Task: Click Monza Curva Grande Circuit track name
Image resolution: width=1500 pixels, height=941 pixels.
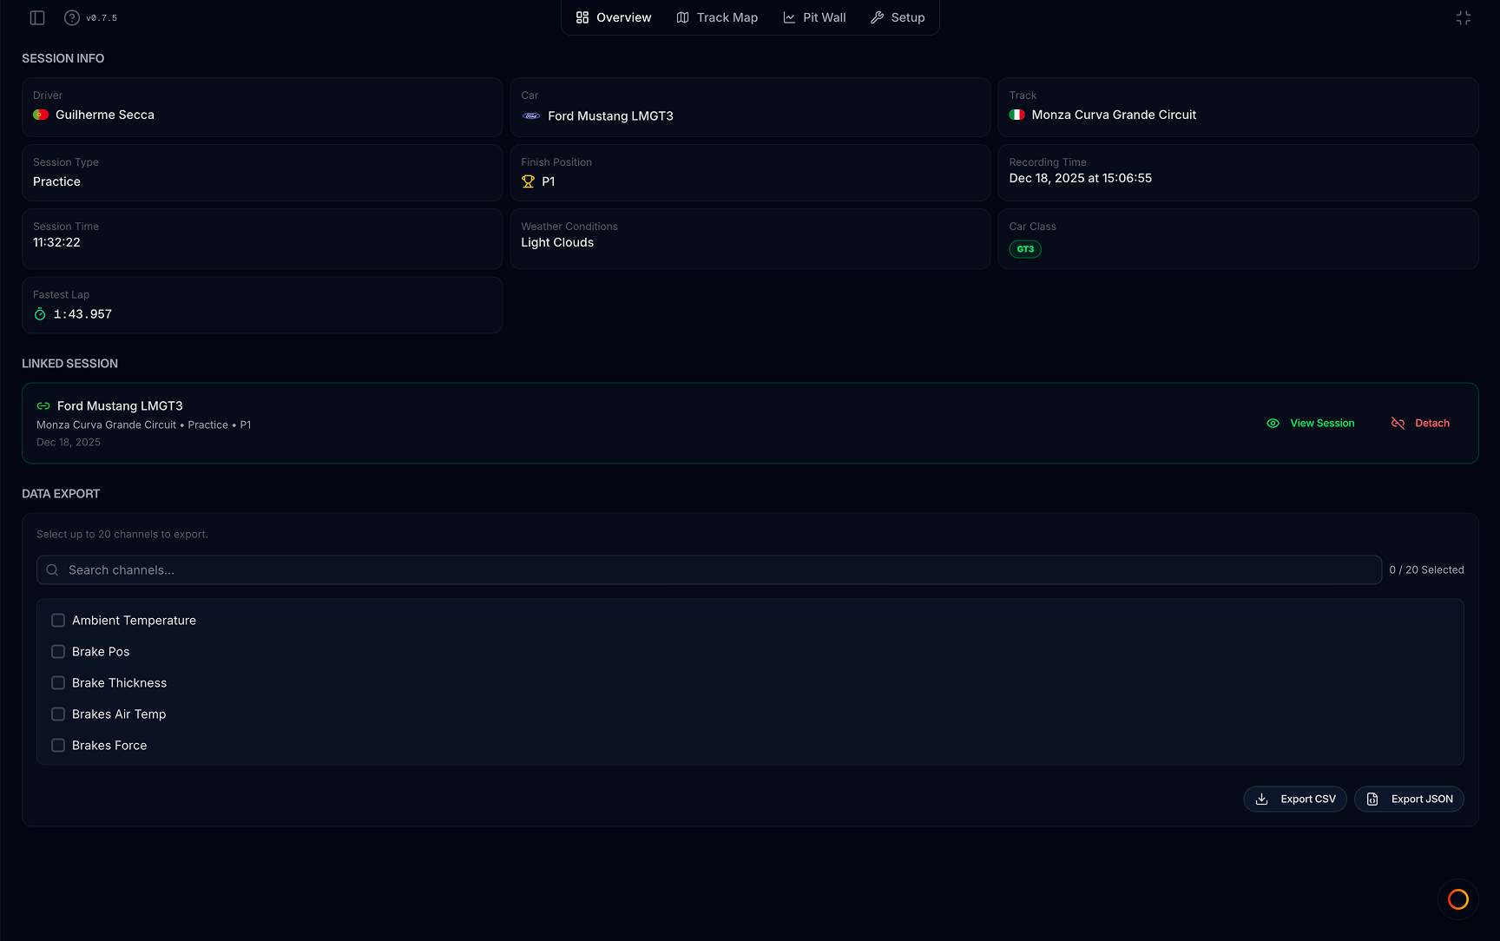Action: click(1114, 115)
